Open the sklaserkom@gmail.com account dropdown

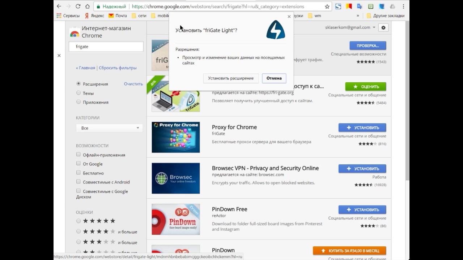[x=350, y=27]
